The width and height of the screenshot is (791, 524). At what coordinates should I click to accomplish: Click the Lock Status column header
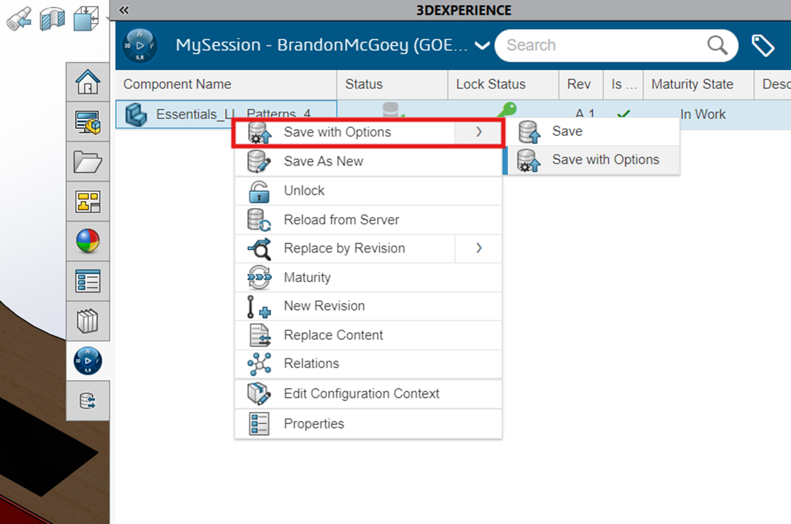(490, 84)
